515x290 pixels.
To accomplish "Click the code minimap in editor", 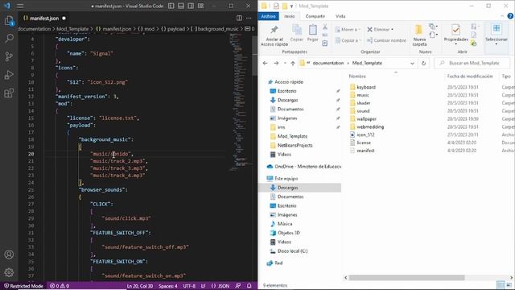I will pos(241,102).
